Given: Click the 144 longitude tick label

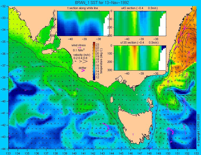Looking at the screenshot, I should click(112, 153).
